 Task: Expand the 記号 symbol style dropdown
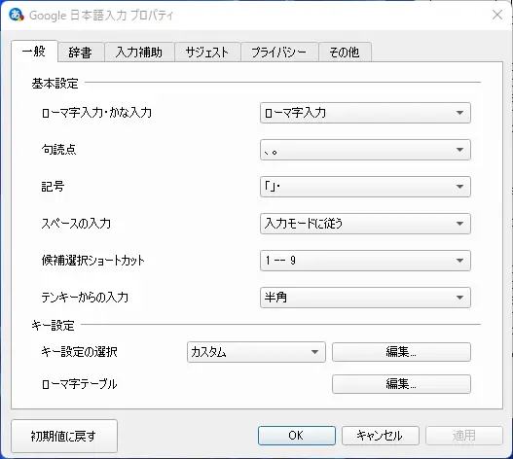tap(365, 187)
